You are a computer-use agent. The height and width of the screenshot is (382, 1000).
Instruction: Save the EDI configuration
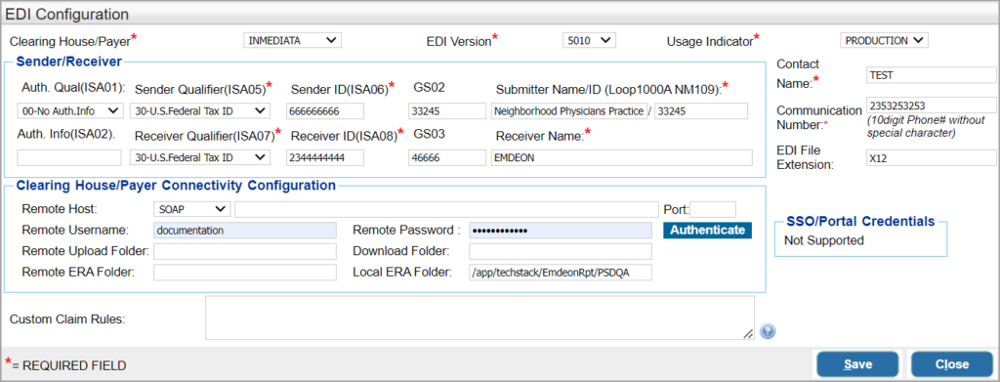[x=857, y=364]
